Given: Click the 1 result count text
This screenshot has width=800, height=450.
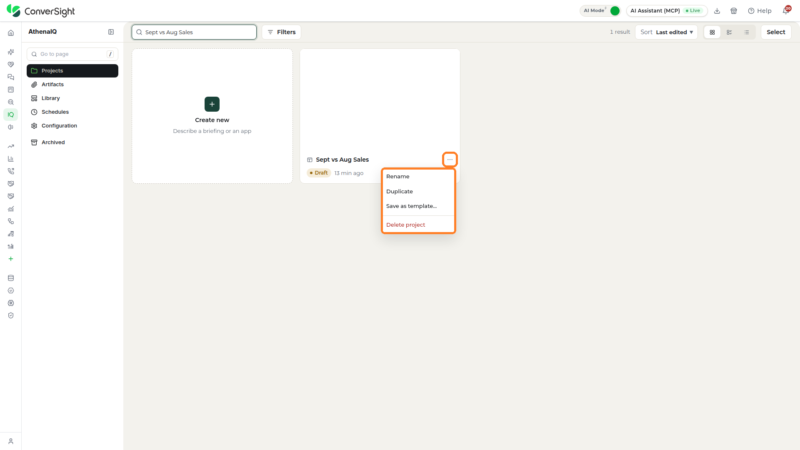Looking at the screenshot, I should coord(620,32).
